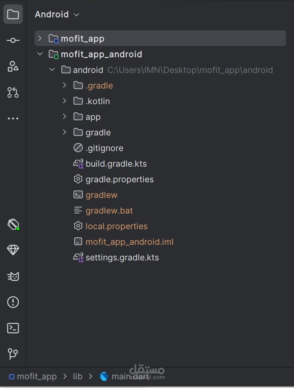This screenshot has height=388, width=294.
Task: Expand the mofit_app module node
Action: coord(40,38)
